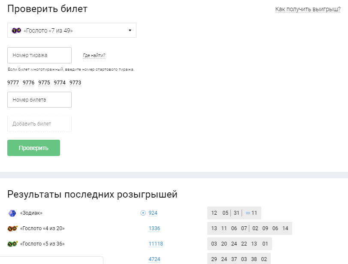The height and width of the screenshot is (264, 348).
Task: Click the Aquarius zodiac sign icon in Зодиак results
Action: coord(248,213)
